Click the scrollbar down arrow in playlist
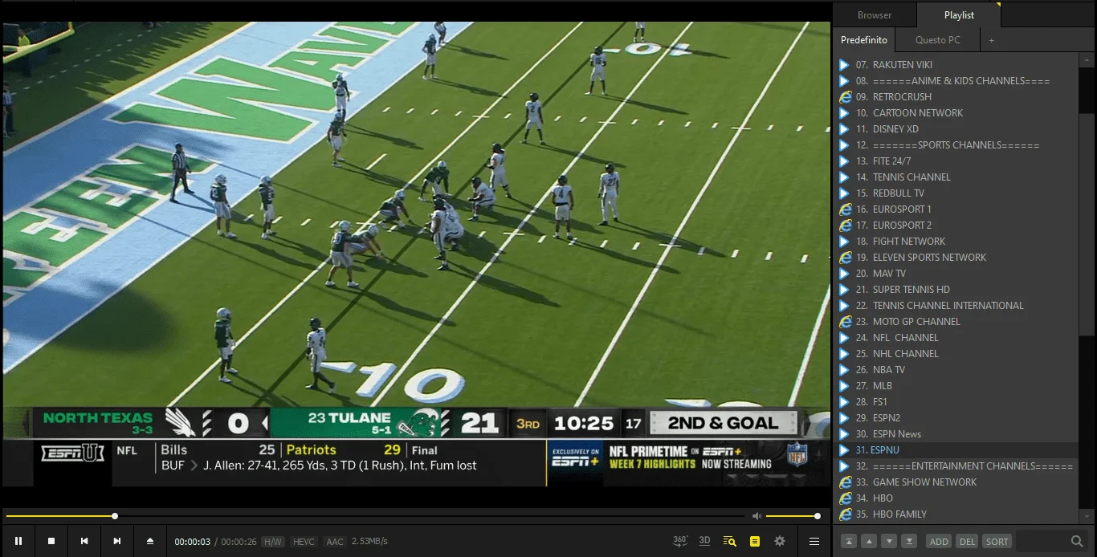This screenshot has height=557, width=1097. 1087,515
